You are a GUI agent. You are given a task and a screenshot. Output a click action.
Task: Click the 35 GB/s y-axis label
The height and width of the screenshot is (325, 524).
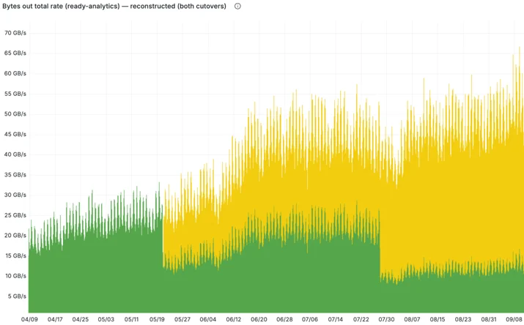point(15,174)
